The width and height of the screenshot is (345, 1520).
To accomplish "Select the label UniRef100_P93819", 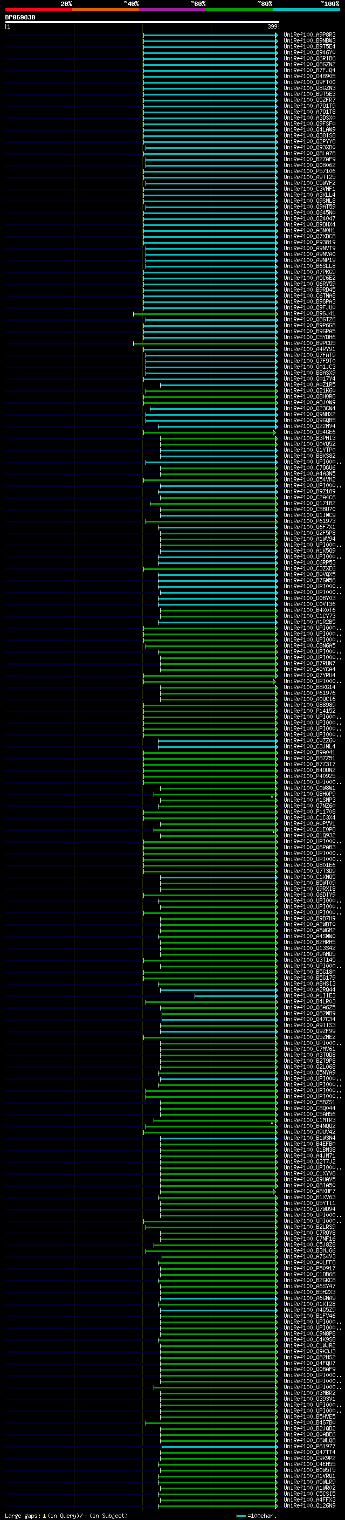I will [309, 243].
